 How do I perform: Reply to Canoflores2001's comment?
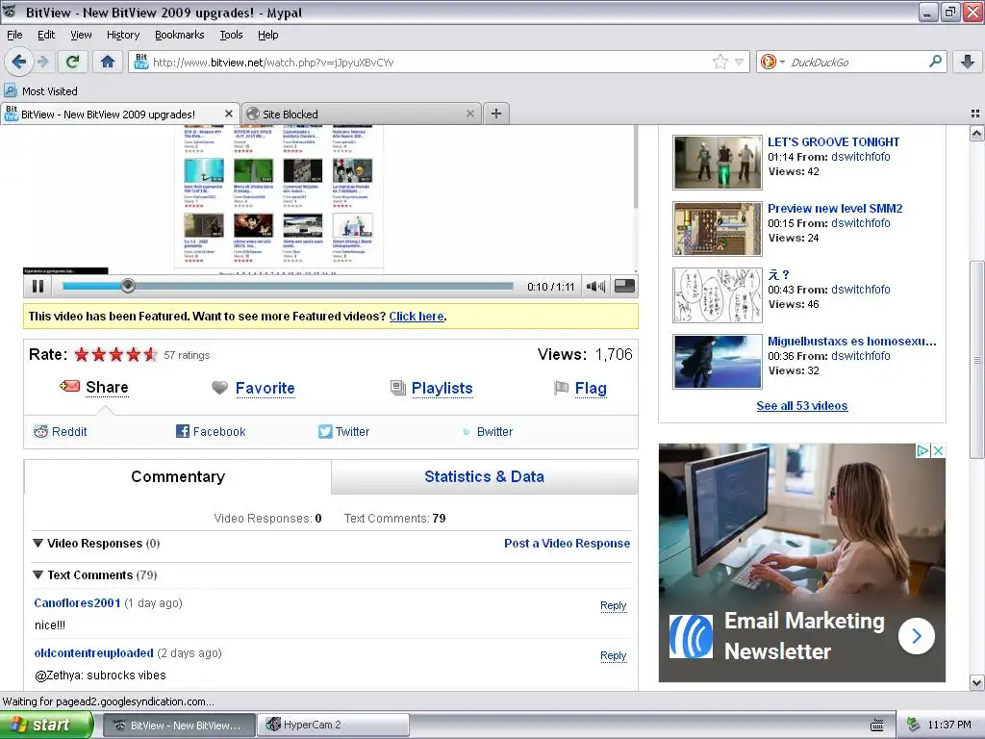pyautogui.click(x=613, y=605)
